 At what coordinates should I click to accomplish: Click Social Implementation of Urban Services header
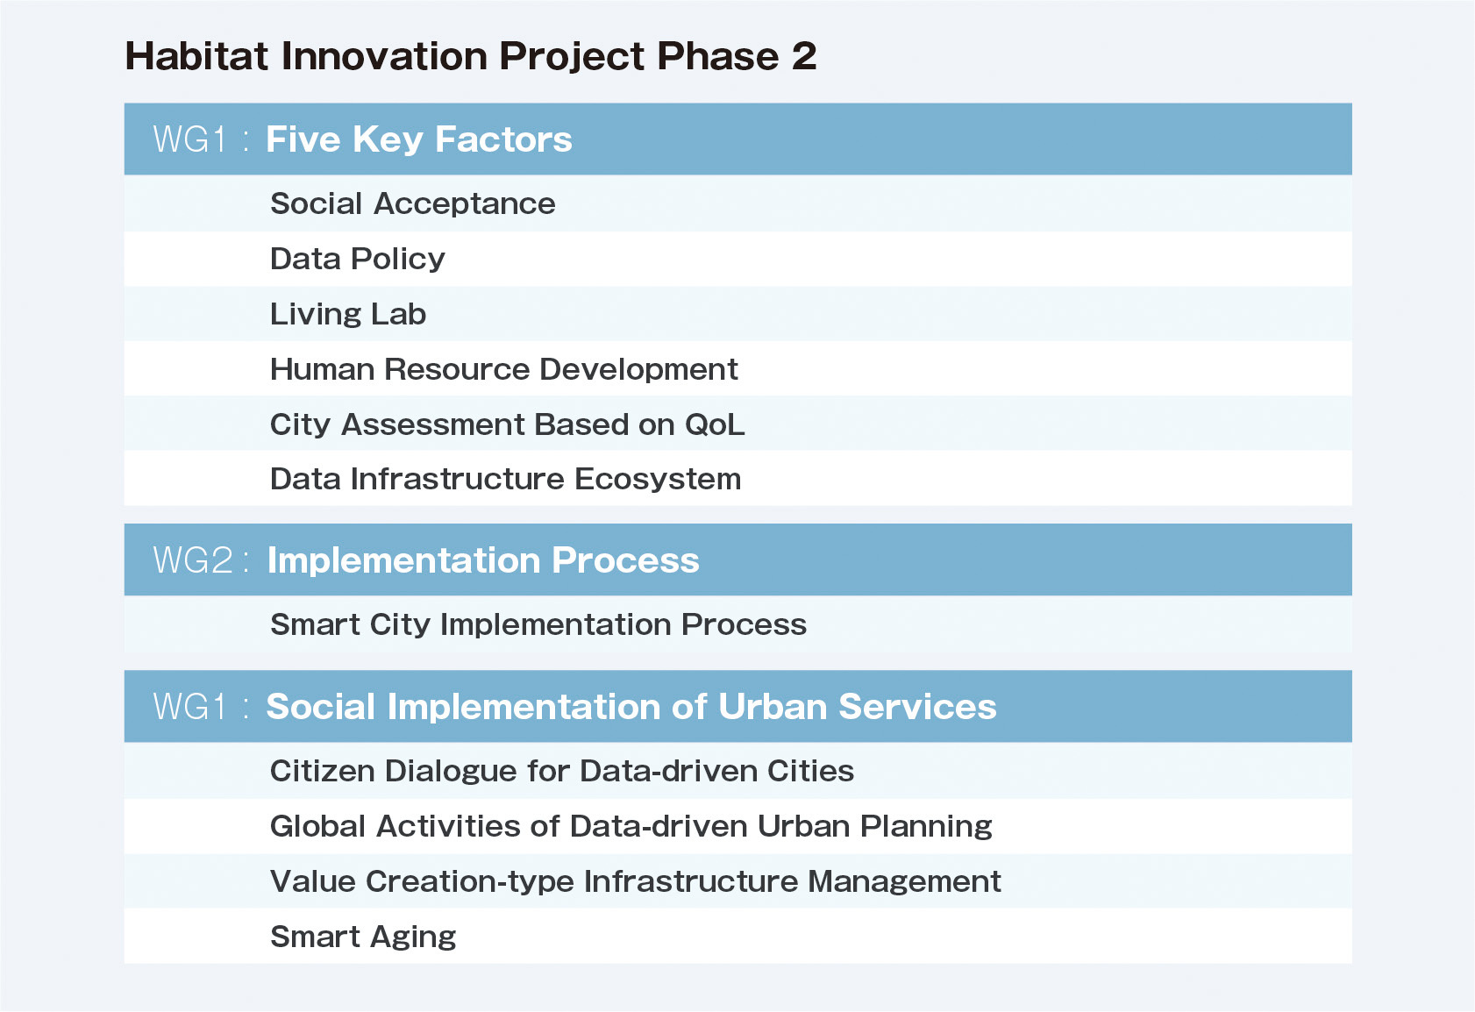tap(737, 707)
